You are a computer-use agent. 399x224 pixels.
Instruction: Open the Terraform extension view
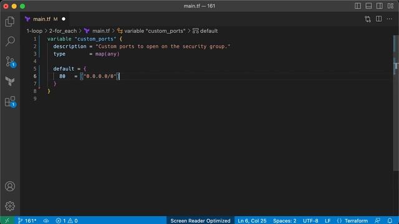click(x=10, y=82)
